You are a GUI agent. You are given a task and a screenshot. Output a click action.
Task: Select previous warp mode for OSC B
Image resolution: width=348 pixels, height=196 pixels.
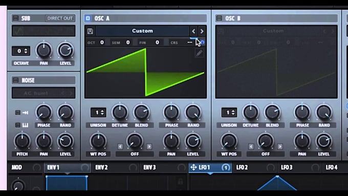[251, 146]
